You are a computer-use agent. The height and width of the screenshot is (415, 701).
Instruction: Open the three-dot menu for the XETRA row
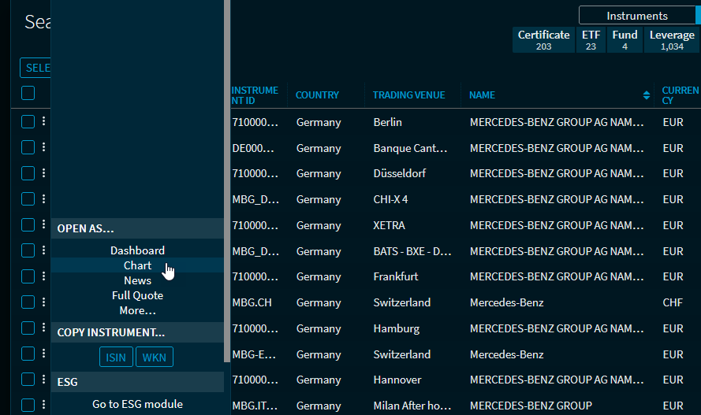coord(44,225)
